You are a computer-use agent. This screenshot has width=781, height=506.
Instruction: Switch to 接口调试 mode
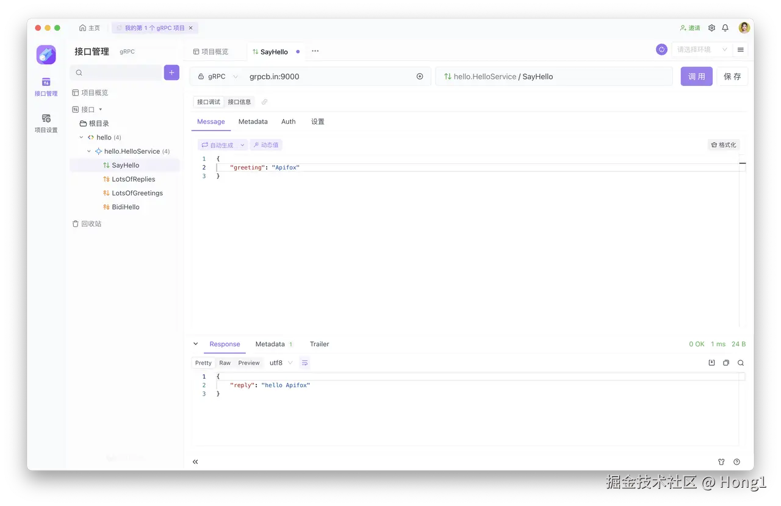(x=209, y=102)
